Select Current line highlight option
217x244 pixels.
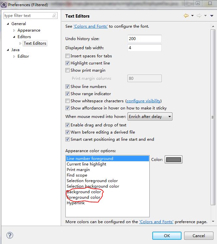tap(86, 164)
